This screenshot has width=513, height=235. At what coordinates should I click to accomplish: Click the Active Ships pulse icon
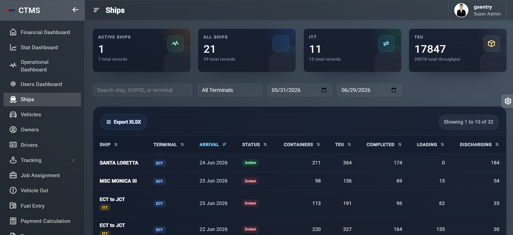pyautogui.click(x=175, y=43)
